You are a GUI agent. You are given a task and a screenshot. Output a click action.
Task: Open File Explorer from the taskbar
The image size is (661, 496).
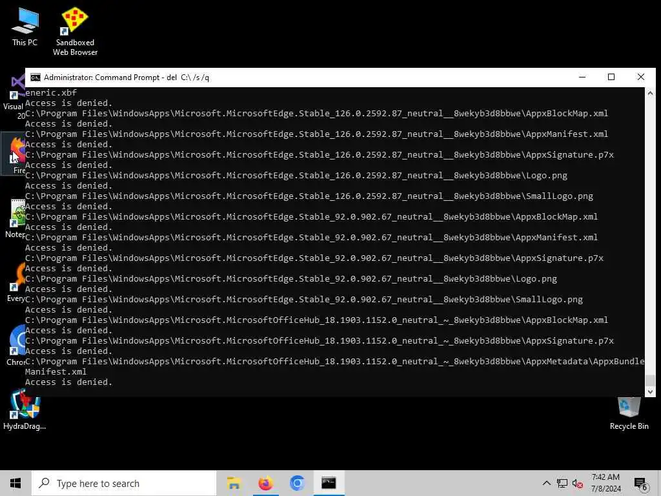234,483
